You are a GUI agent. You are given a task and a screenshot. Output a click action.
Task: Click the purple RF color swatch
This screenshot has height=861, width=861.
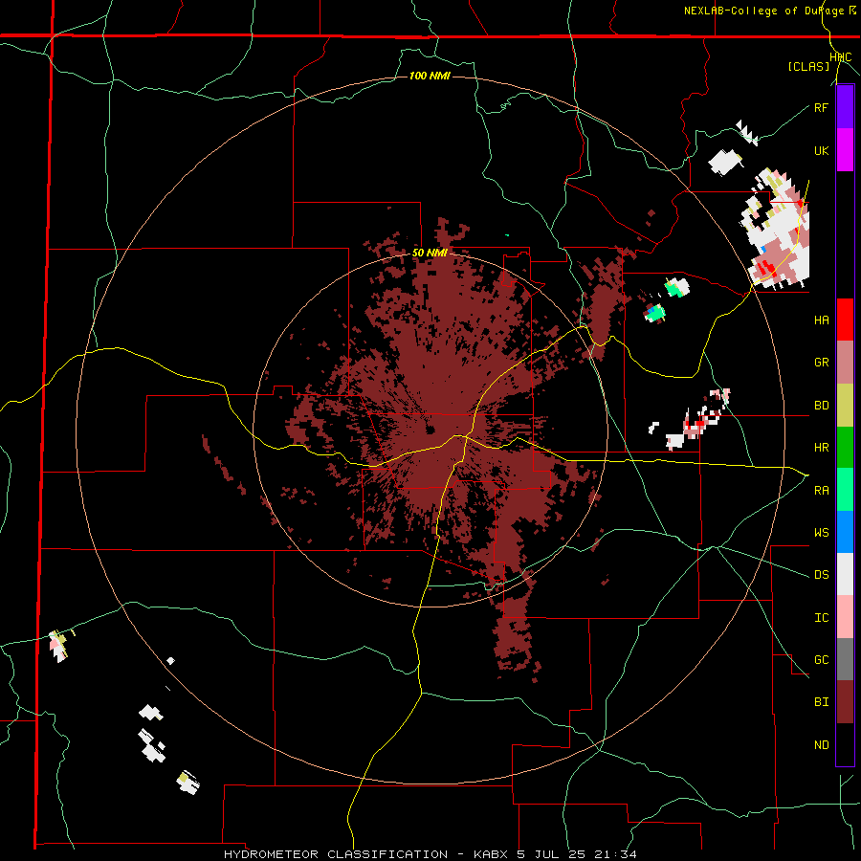(845, 107)
